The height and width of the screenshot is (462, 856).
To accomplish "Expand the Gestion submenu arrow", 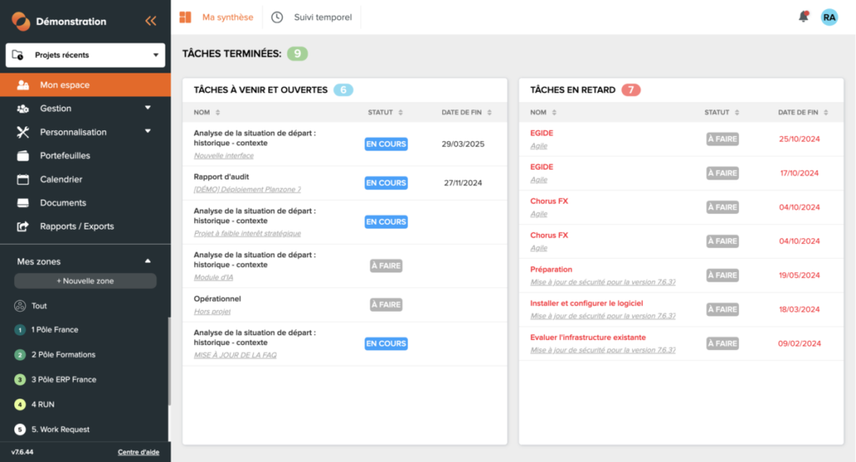I will coord(148,108).
